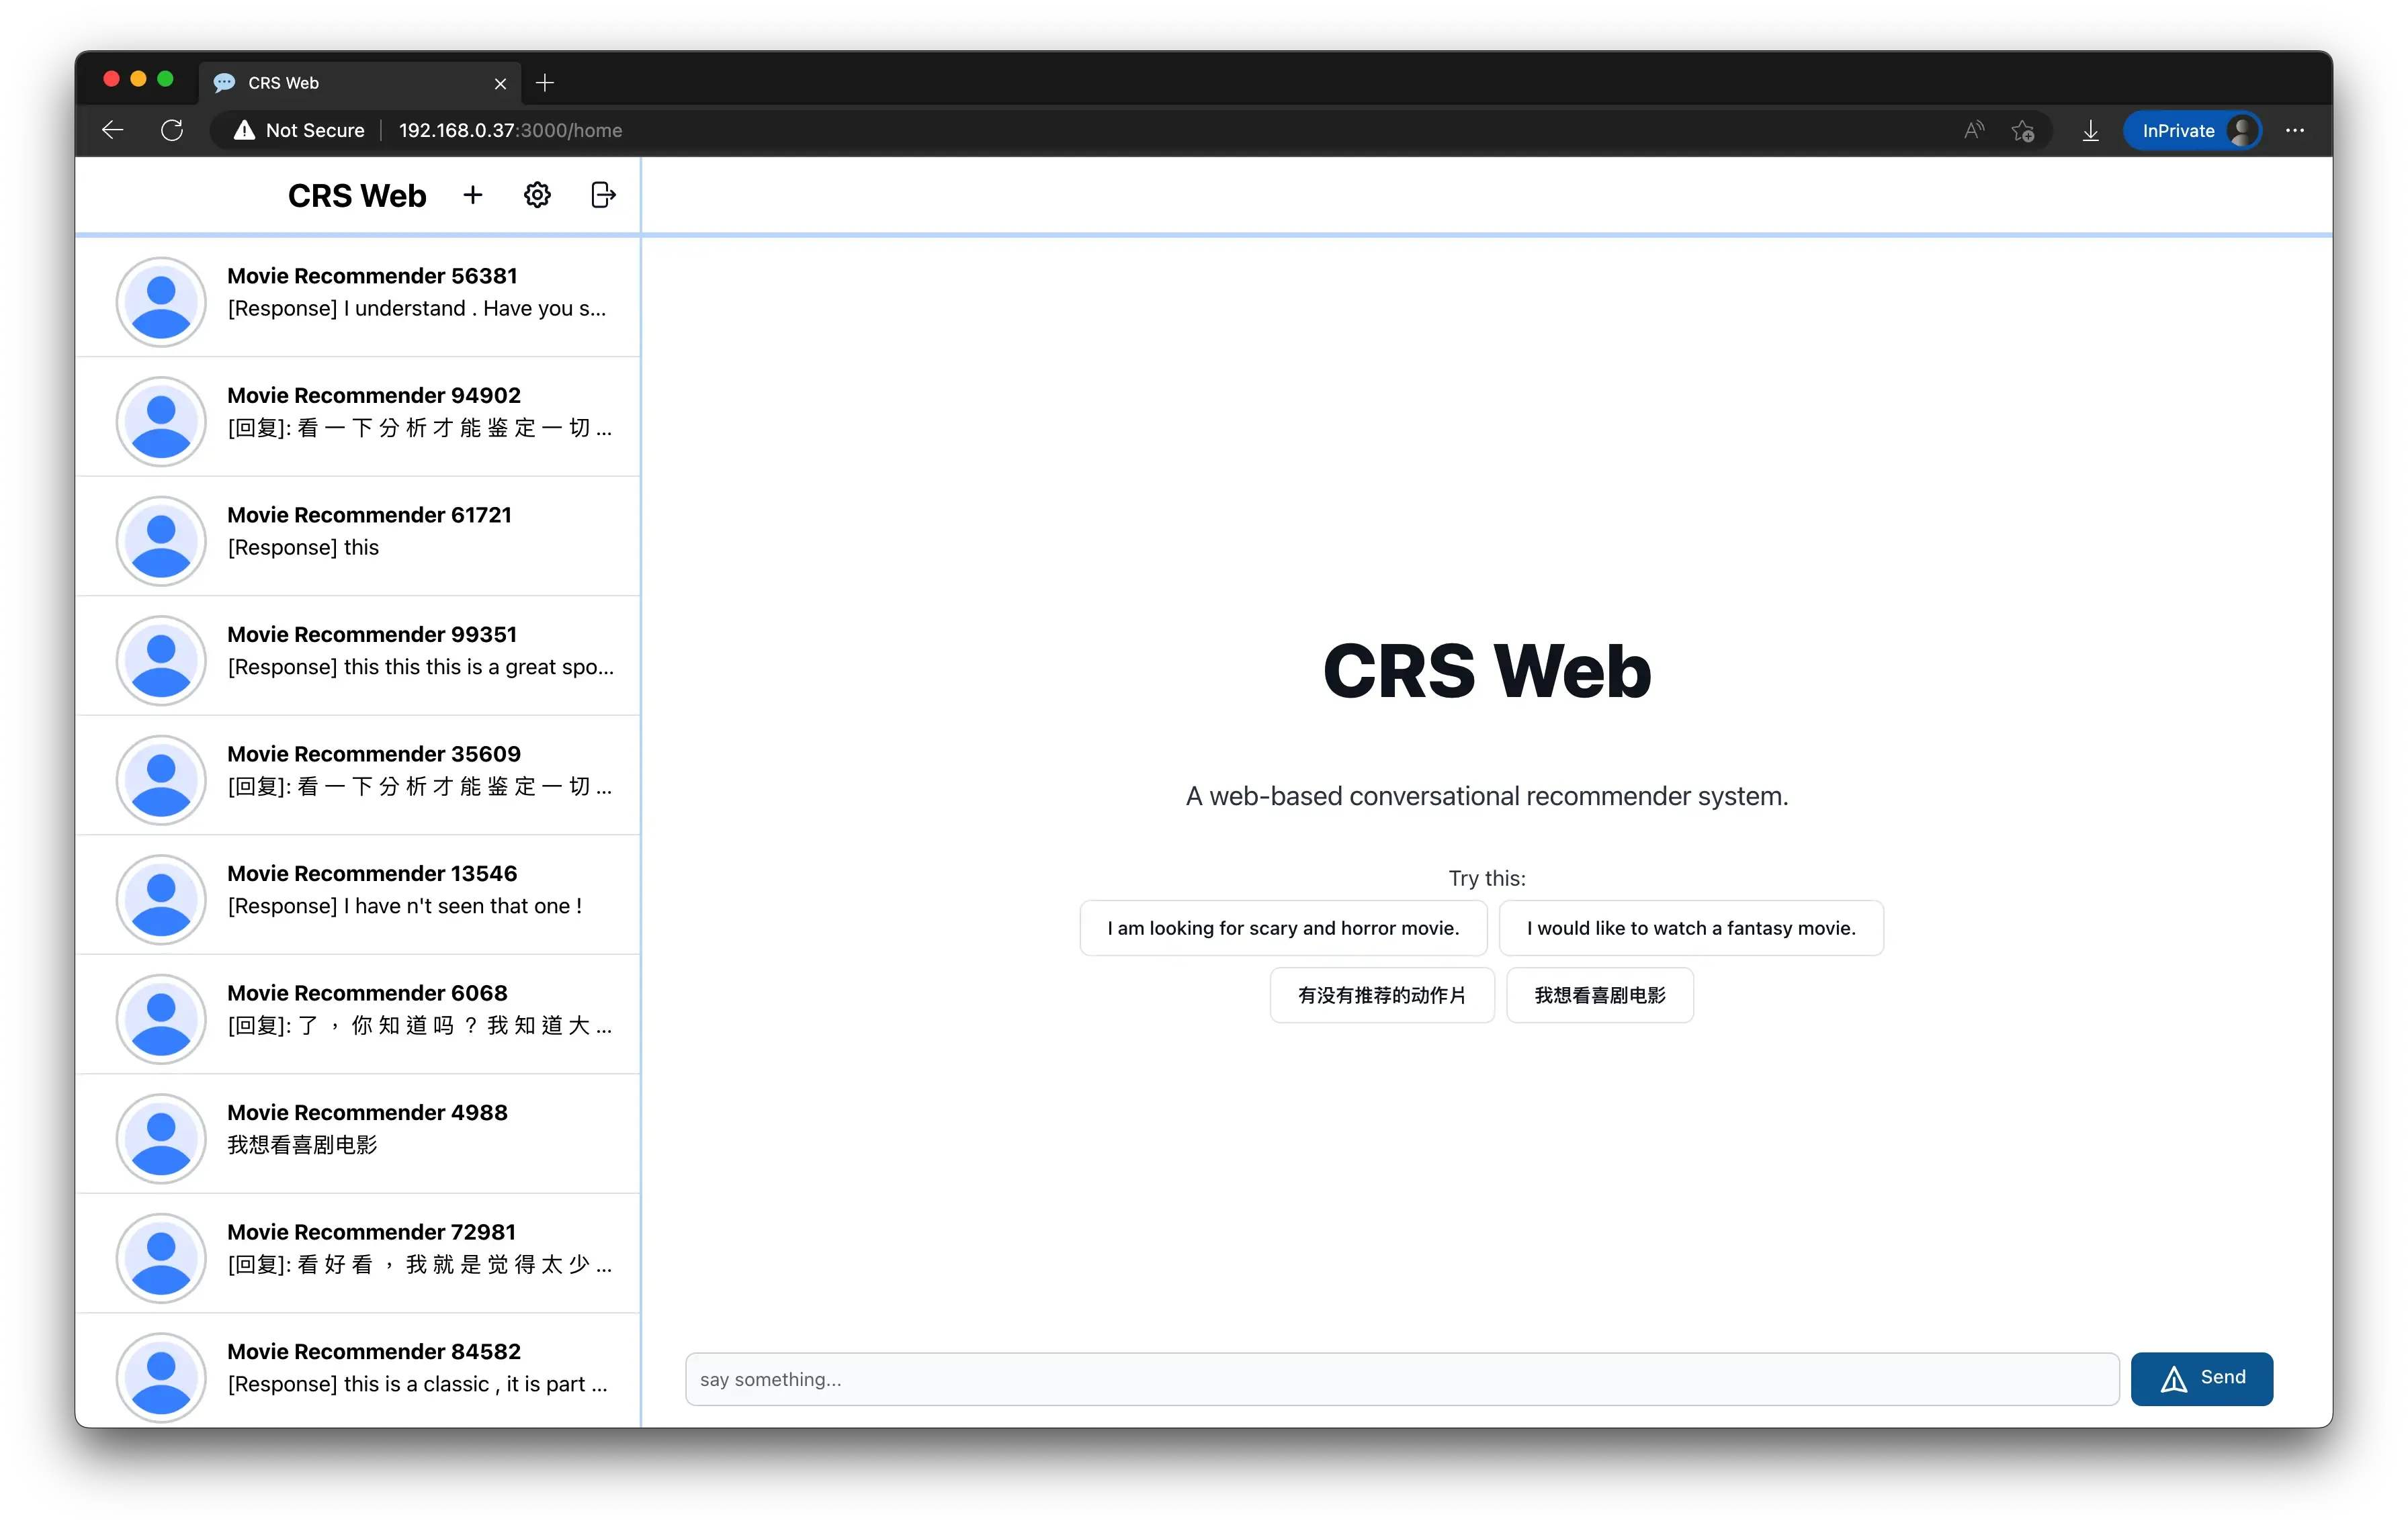Open Movie Recommender 72981 conversation

coord(358,1253)
